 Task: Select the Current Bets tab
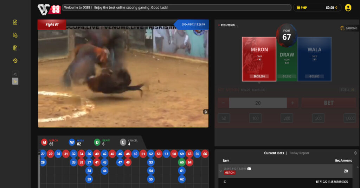point(274,153)
